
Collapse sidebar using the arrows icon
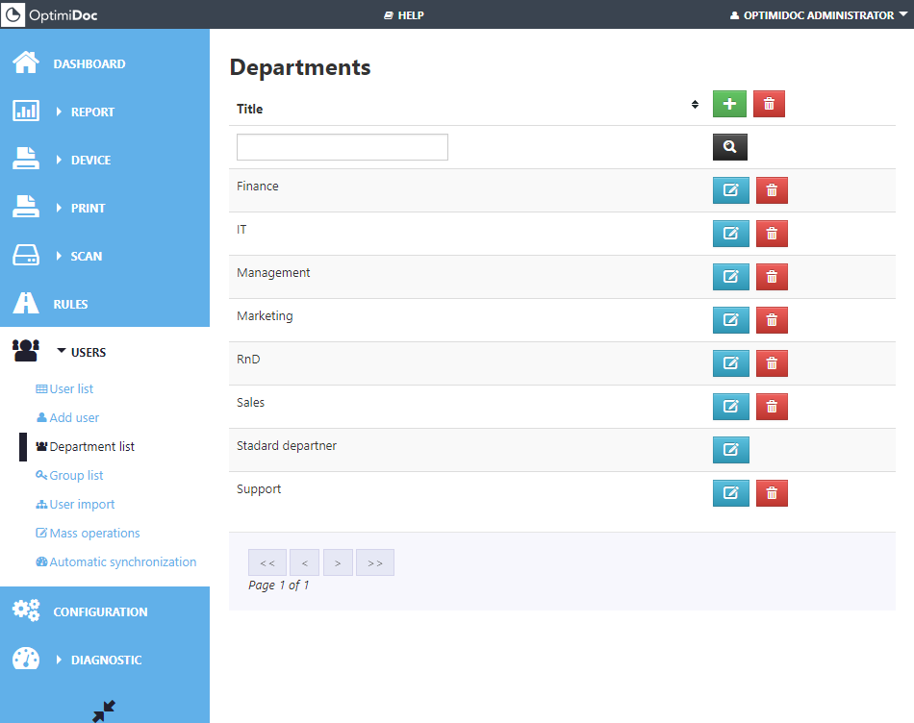pos(104,711)
